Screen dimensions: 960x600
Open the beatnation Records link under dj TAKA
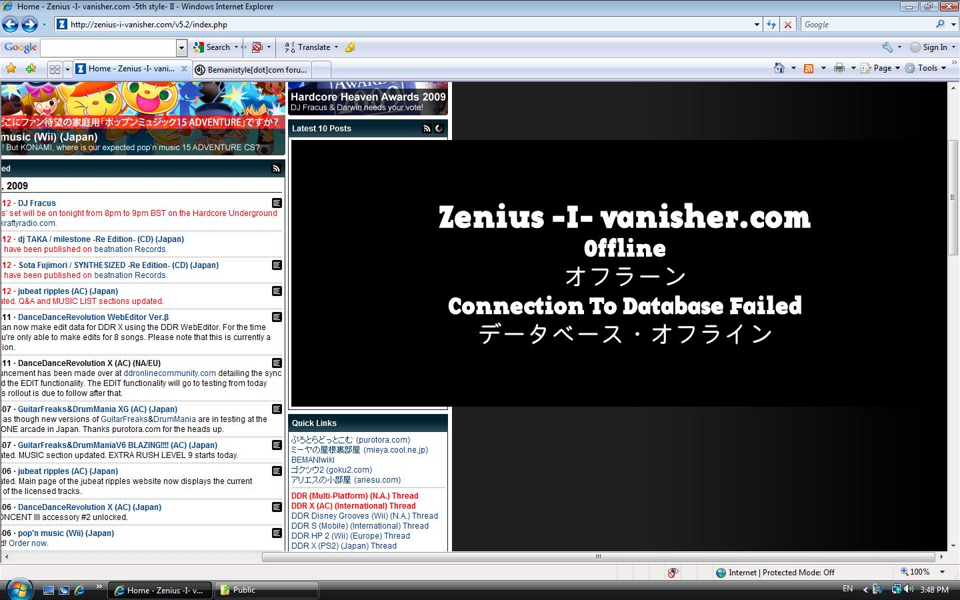[130, 249]
